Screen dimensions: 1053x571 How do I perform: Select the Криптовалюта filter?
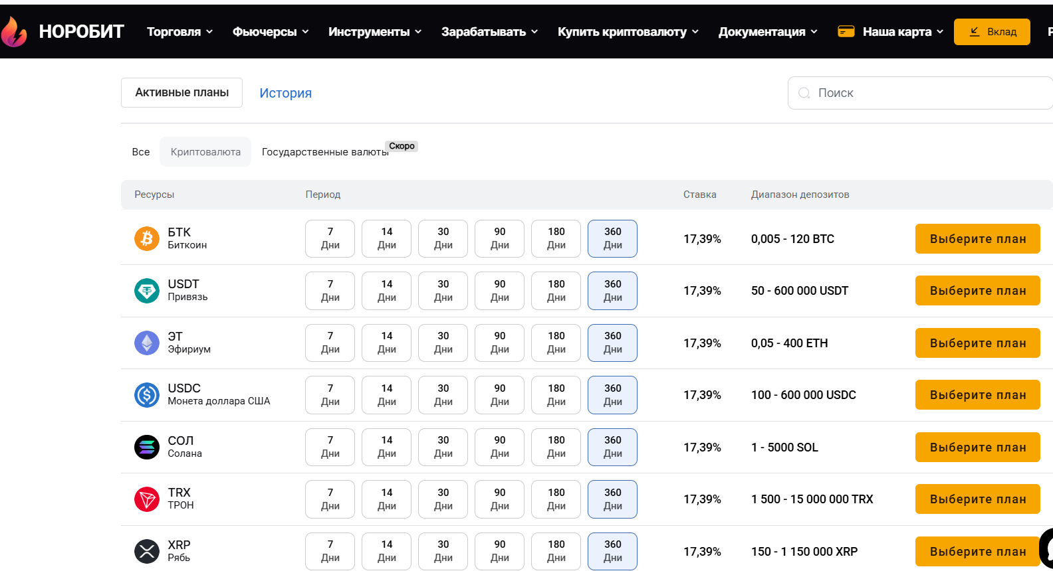205,151
